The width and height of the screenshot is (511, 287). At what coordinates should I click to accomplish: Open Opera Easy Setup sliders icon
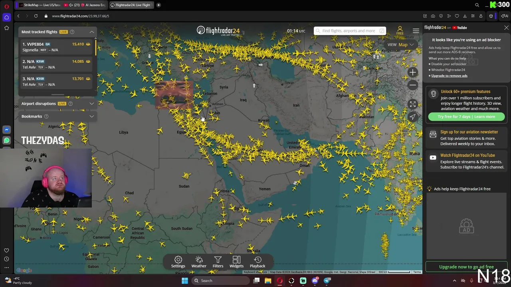(473, 16)
